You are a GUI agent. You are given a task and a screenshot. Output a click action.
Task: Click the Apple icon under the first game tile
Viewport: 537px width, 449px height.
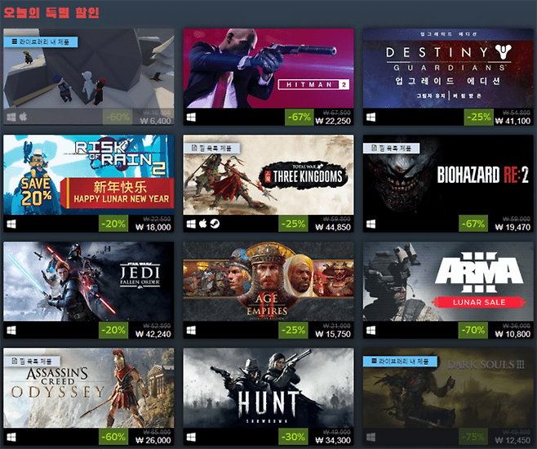pyautogui.click(x=23, y=117)
